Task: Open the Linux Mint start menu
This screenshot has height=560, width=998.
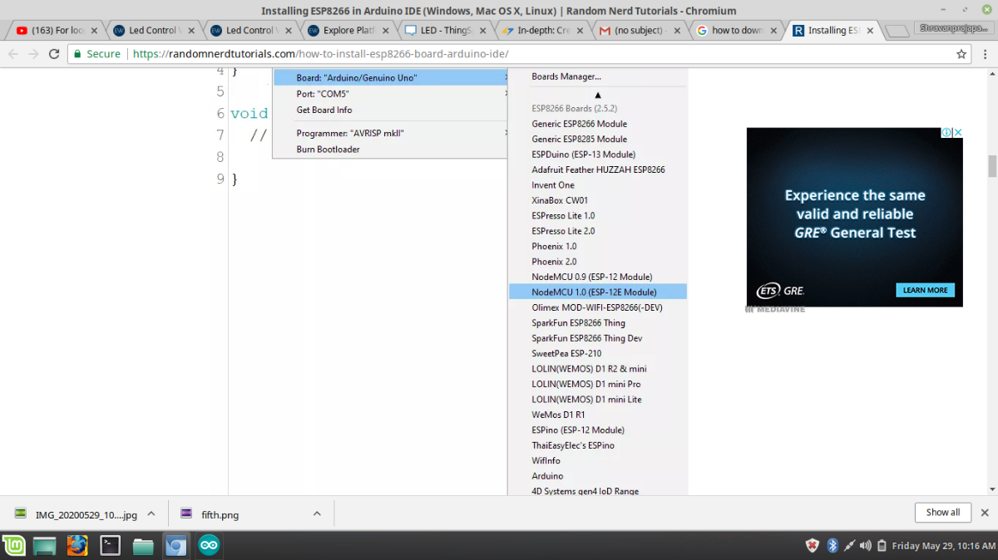Action: 13,546
